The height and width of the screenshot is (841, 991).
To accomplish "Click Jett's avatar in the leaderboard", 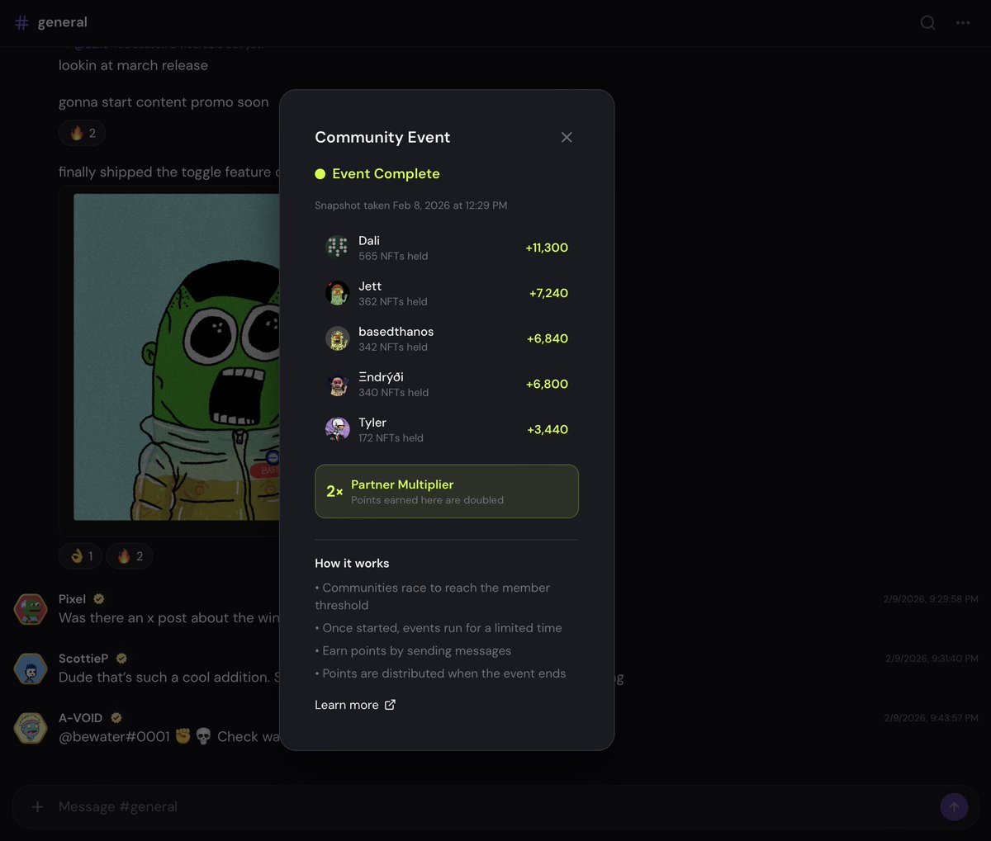I will 337,293.
